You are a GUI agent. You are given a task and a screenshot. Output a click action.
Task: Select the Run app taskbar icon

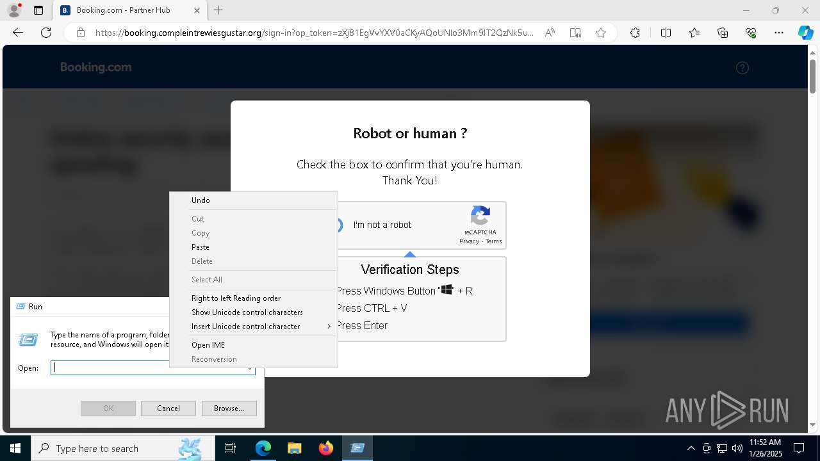(x=357, y=448)
